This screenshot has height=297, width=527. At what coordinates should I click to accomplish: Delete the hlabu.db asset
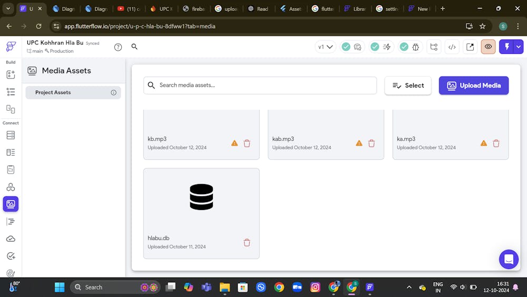[x=247, y=243]
